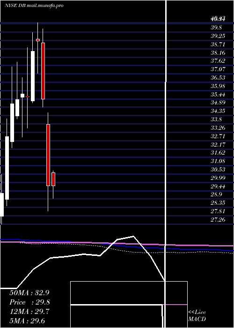
Task: Select the 37.62 price axis value
Action: pos(218,61)
